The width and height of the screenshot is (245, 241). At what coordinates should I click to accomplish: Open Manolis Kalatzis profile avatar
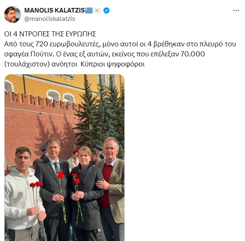13,15
